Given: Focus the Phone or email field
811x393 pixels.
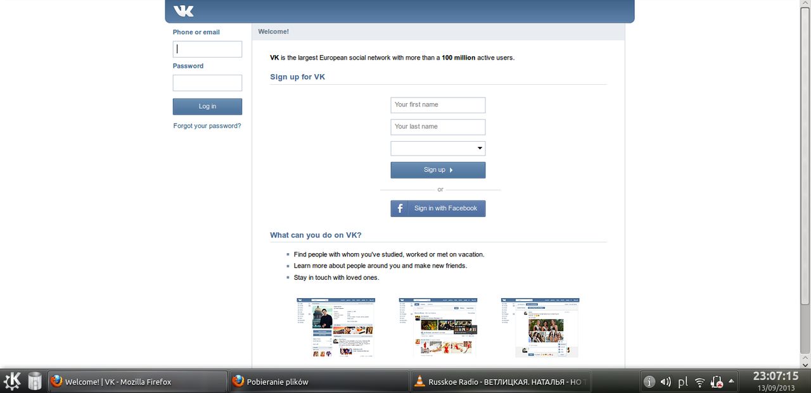Looking at the screenshot, I should pyautogui.click(x=207, y=49).
